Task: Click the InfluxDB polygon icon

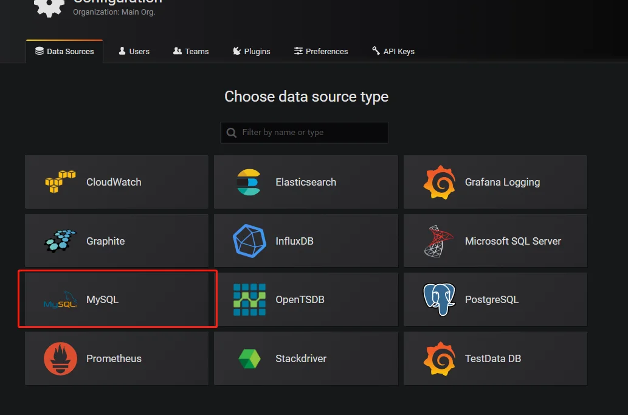Action: click(x=249, y=240)
